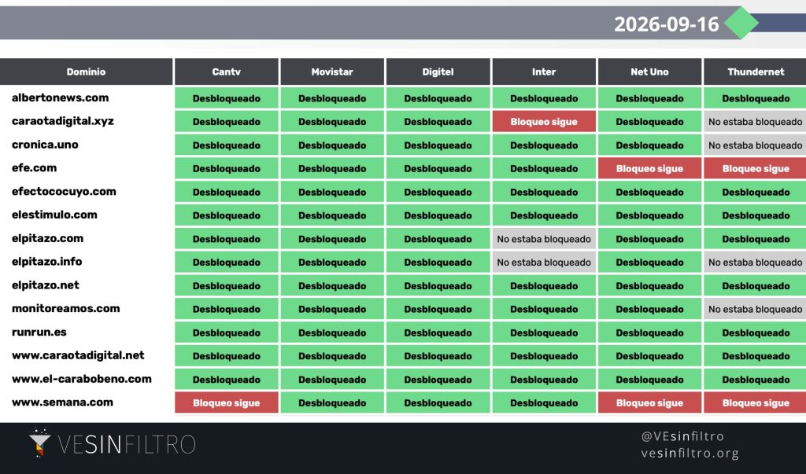Click the Digitel Desbloqueado cell for albertonews.com
This screenshot has width=806, height=474.
coord(438,98)
